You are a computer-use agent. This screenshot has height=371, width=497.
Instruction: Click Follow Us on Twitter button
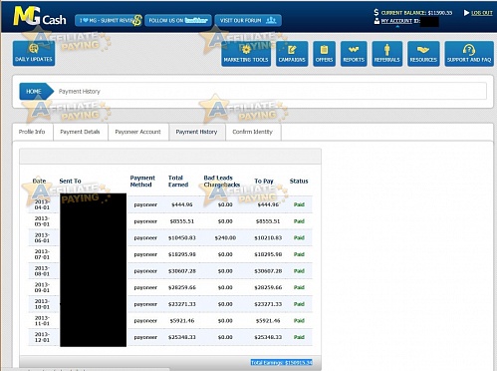(178, 20)
